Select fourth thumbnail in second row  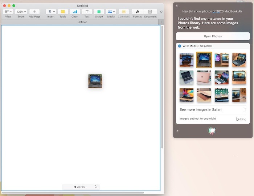pyautogui.click(x=239, y=77)
